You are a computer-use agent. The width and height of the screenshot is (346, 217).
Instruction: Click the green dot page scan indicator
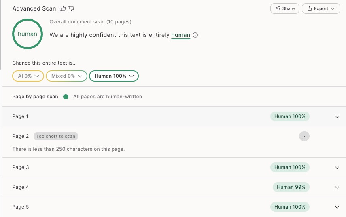[x=66, y=97]
